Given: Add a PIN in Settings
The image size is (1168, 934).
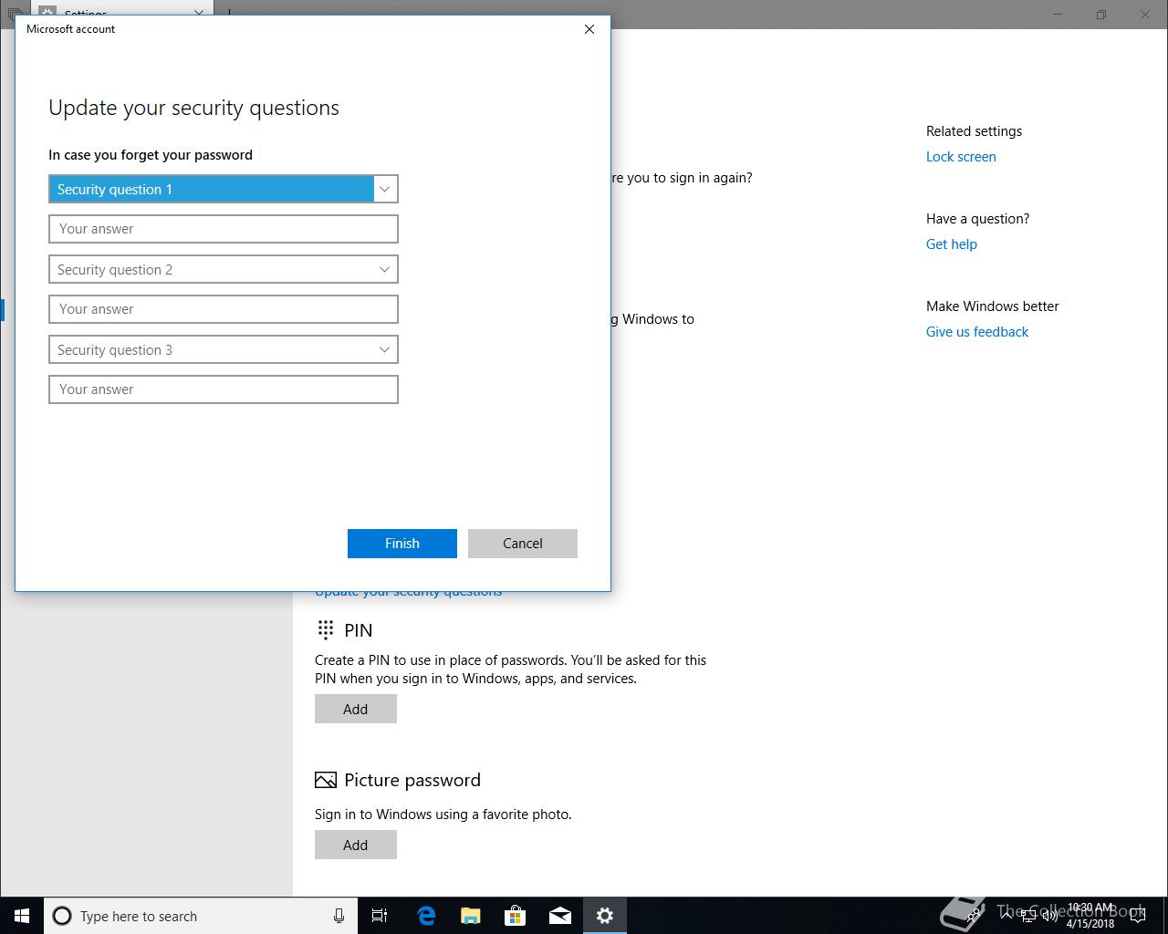Looking at the screenshot, I should [x=356, y=709].
